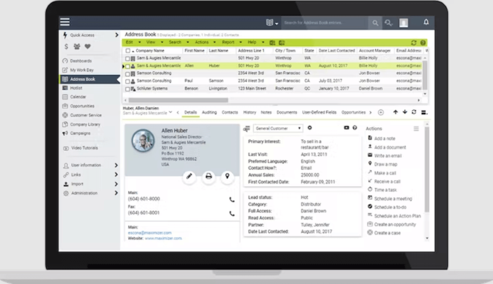The height and width of the screenshot is (284, 493).
Task: Open the advanced search icon
Action: pos(388,23)
